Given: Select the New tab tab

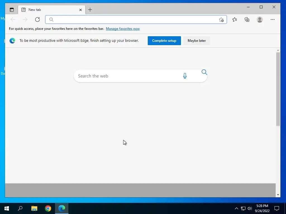Looking at the screenshot, I should [52, 10].
